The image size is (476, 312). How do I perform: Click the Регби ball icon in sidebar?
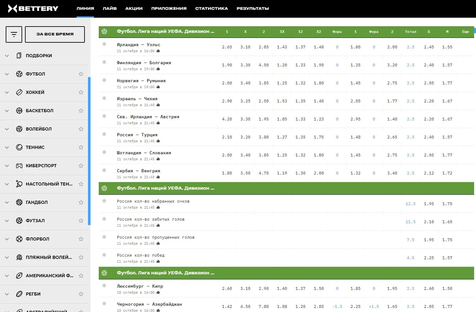click(19, 294)
